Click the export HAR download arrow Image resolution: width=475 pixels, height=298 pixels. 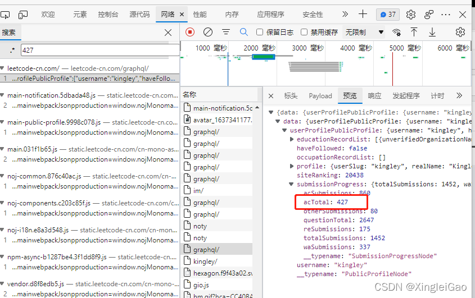(432, 32)
